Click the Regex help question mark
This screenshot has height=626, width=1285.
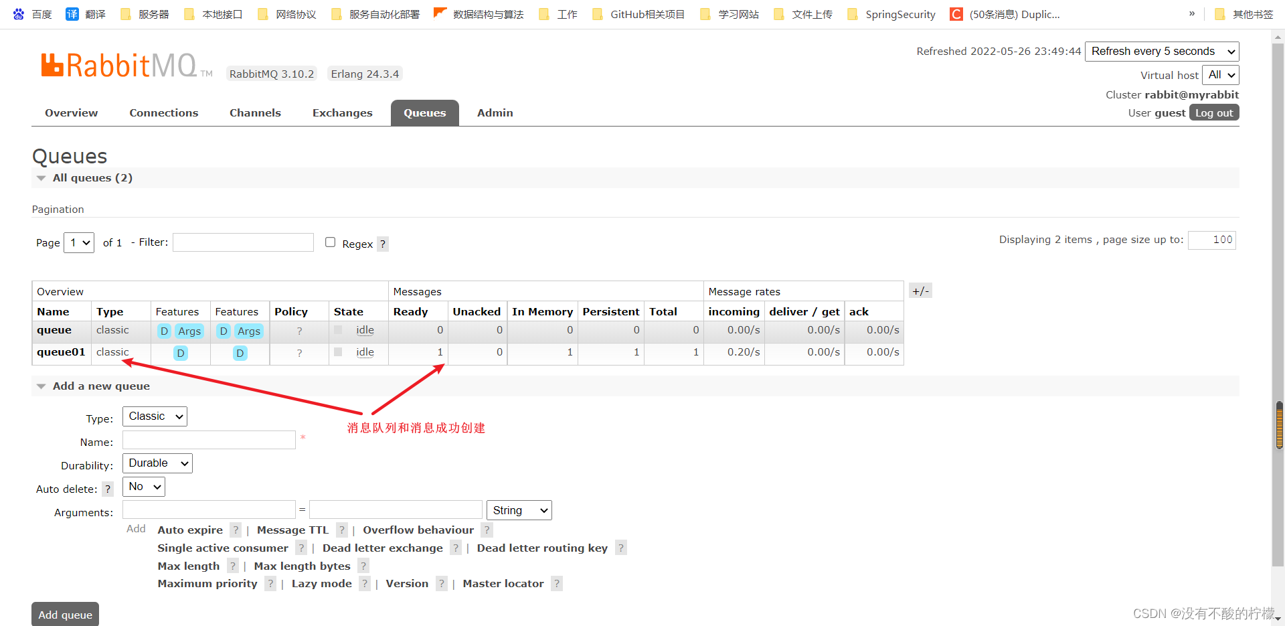pyautogui.click(x=383, y=244)
